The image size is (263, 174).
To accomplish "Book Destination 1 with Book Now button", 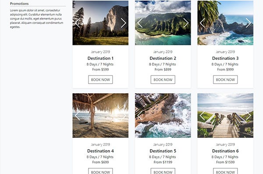I will 100,79.
